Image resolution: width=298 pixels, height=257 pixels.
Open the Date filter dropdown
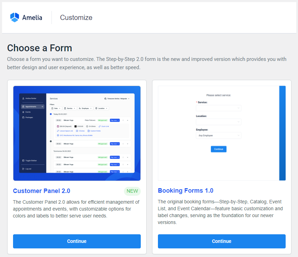pyautogui.click(x=56, y=108)
